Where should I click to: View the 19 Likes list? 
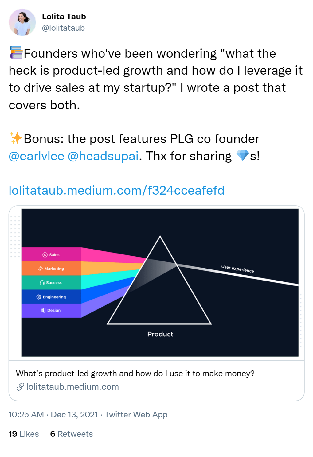pyautogui.click(x=24, y=434)
